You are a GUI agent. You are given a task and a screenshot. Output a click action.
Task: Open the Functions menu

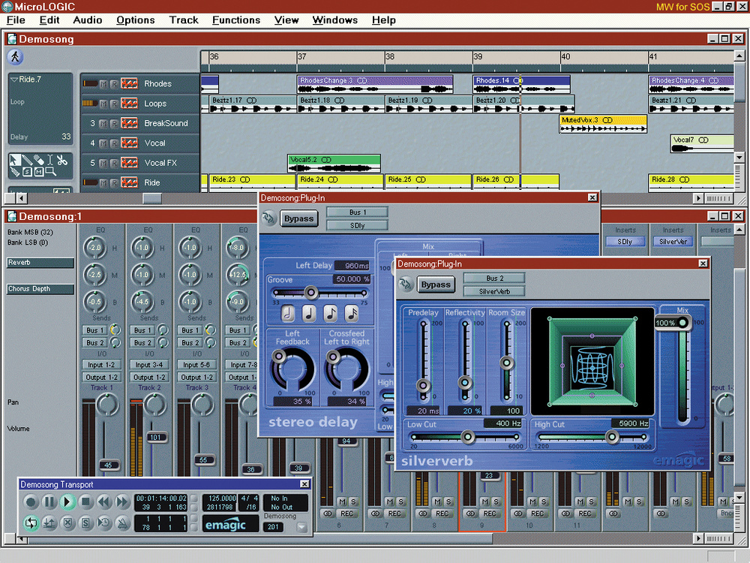235,20
